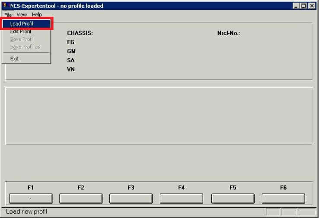The width and height of the screenshot is (319, 218).
Task: Choose Exit from the File menu
Action: tap(26, 59)
